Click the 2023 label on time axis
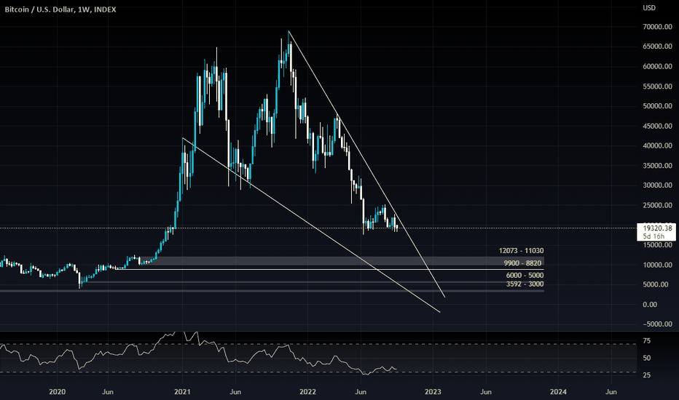 point(433,392)
